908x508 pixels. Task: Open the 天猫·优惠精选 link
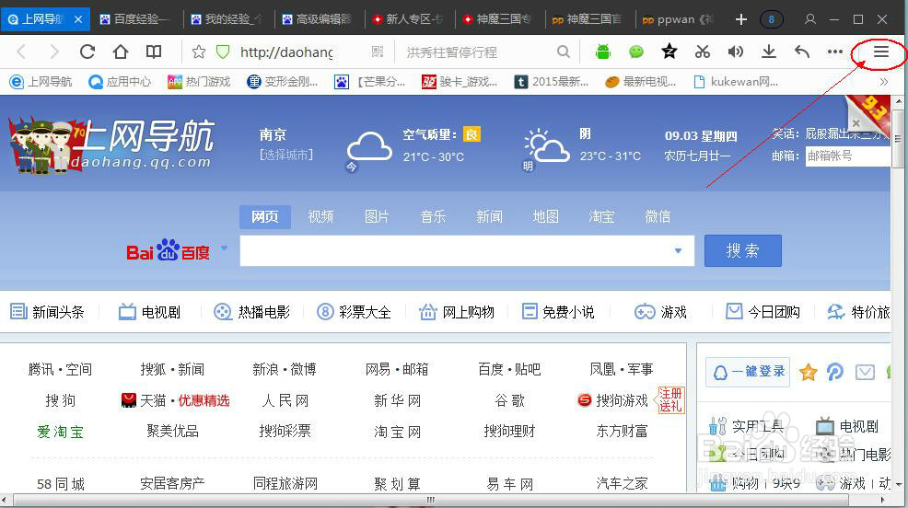176,400
